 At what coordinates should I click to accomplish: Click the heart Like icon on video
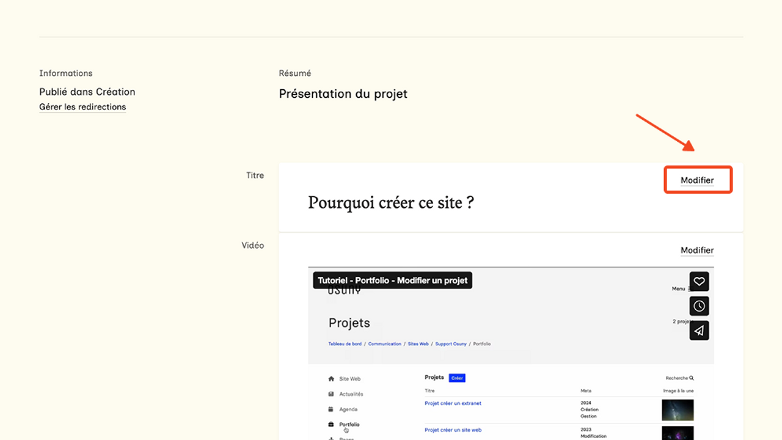(x=699, y=281)
